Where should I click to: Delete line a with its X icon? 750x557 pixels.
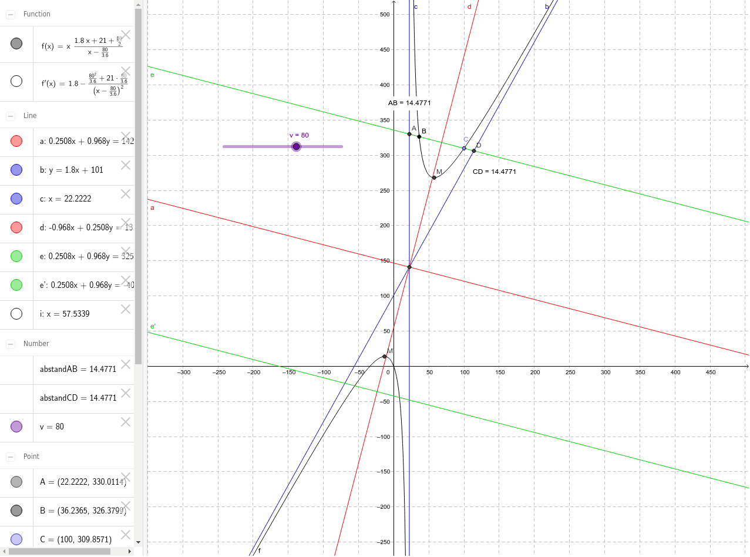coord(125,136)
